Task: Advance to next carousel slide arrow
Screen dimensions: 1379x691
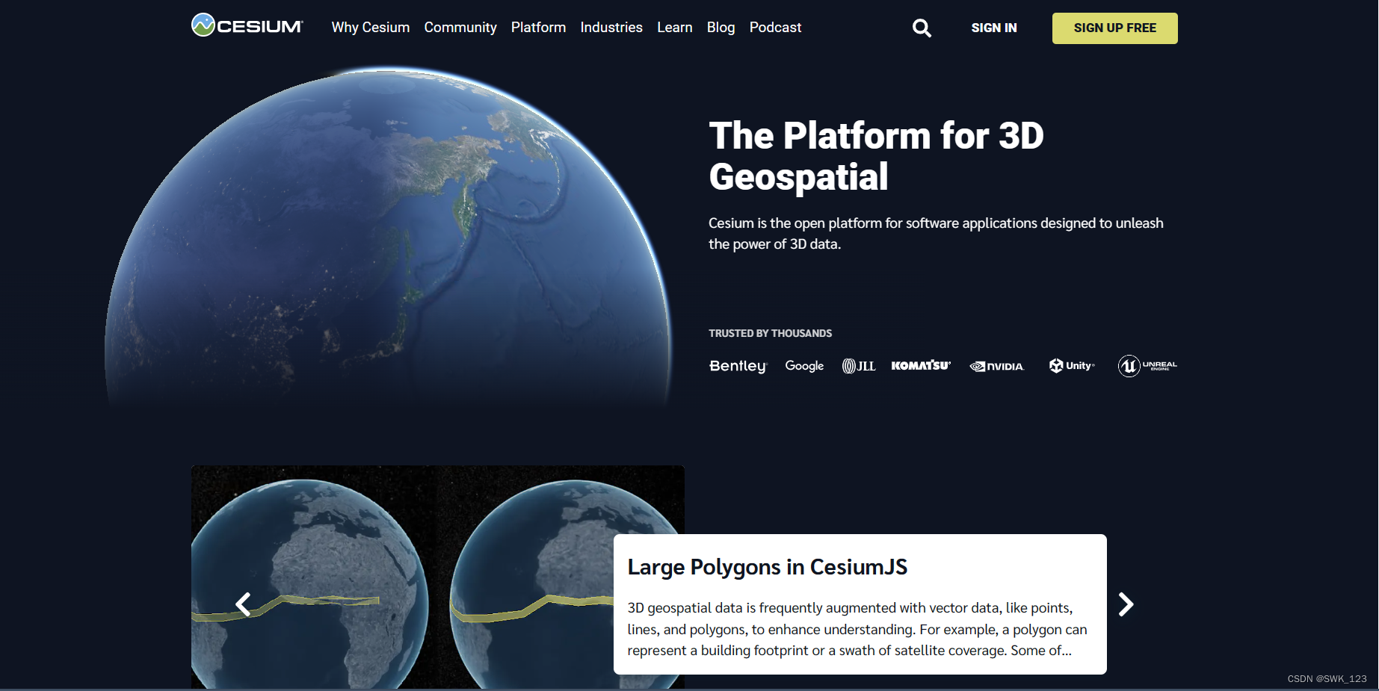Action: [1126, 604]
